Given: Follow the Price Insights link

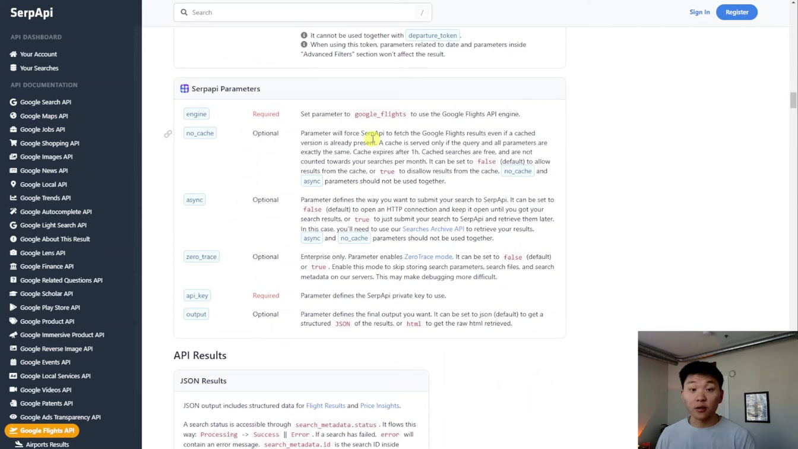Looking at the screenshot, I should (x=379, y=406).
